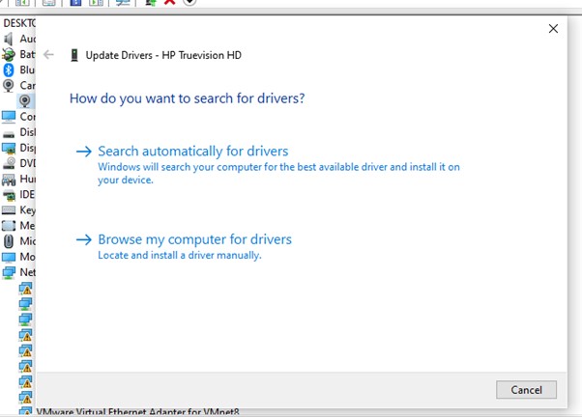Screen dimensions: 582x417
Task: Select the Cameras category webcam icon
Action: [x=9, y=86]
